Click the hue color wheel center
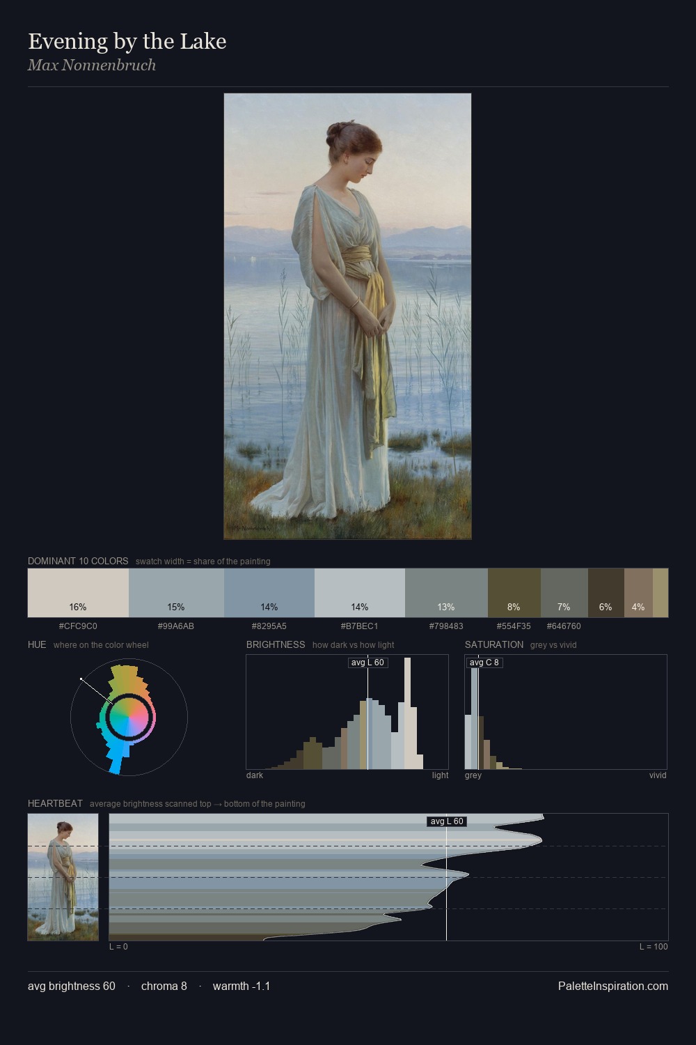This screenshot has height=1045, width=696. click(x=129, y=717)
